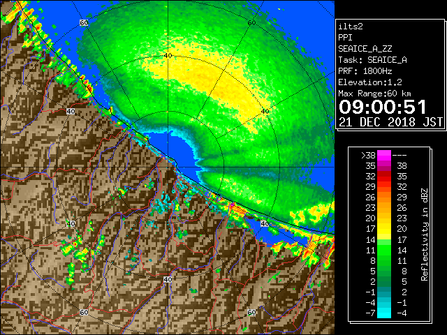
Task: Click the southeast "60" range ring label
Action: [x=251, y=313]
